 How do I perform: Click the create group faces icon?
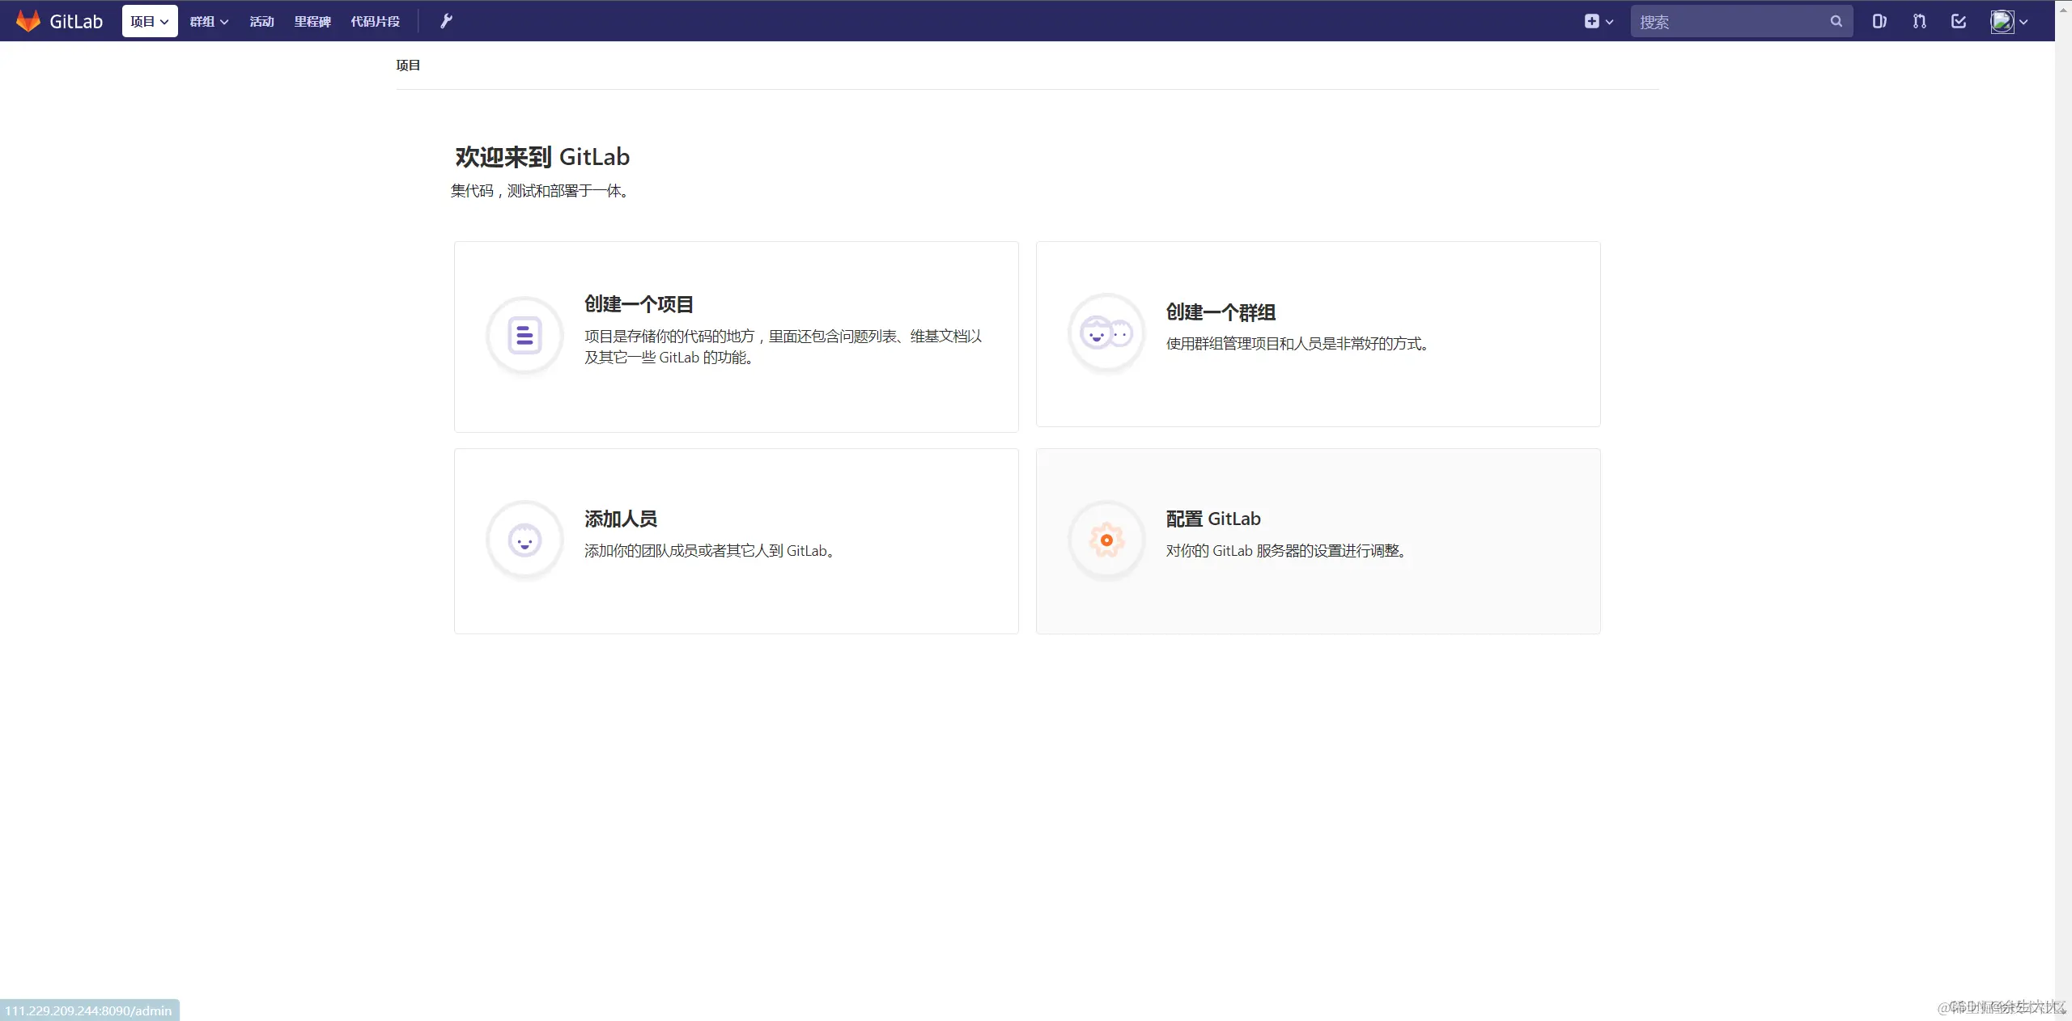pyautogui.click(x=1106, y=333)
